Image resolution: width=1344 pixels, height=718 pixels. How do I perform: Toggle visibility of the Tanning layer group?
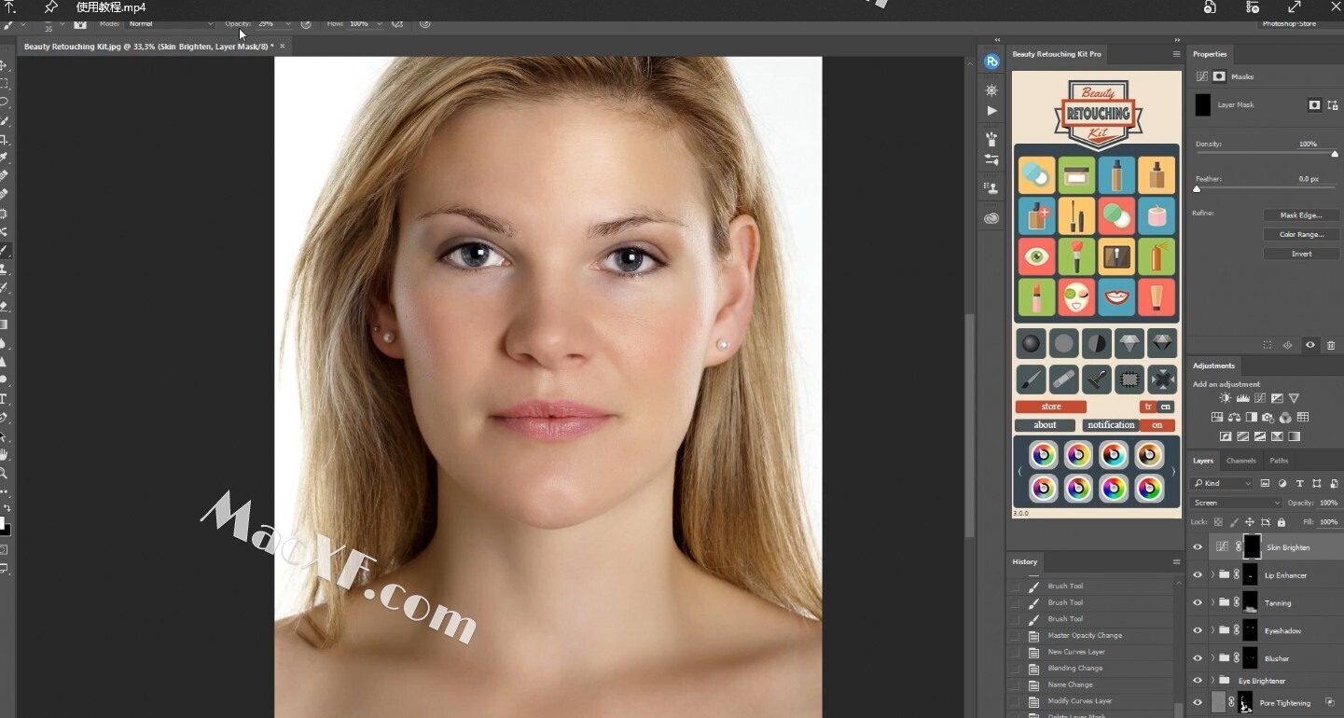click(1198, 603)
